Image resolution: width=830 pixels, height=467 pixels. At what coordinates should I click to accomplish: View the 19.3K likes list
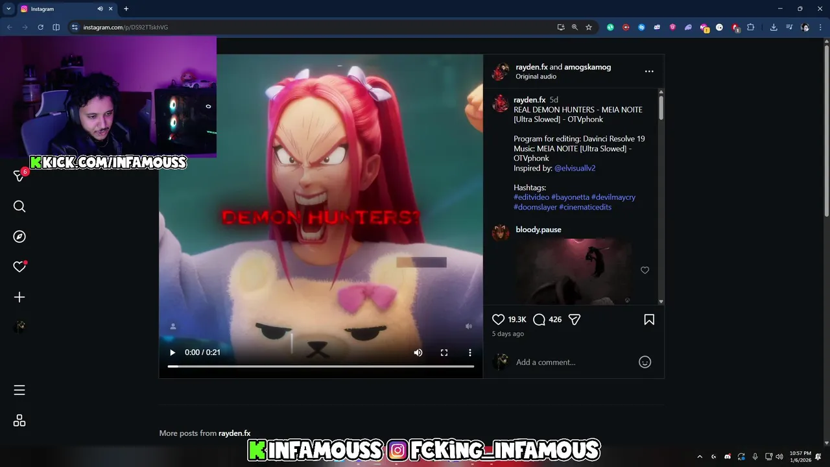pos(517,320)
